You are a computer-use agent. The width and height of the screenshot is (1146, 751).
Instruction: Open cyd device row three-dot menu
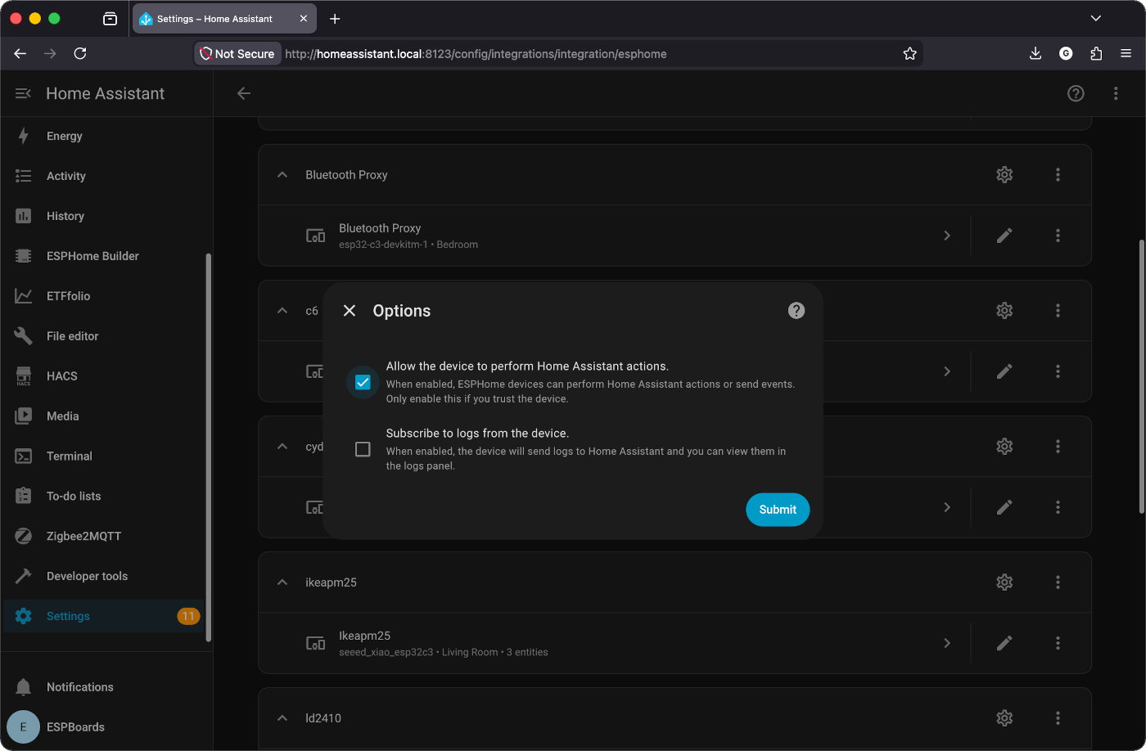tap(1058, 507)
